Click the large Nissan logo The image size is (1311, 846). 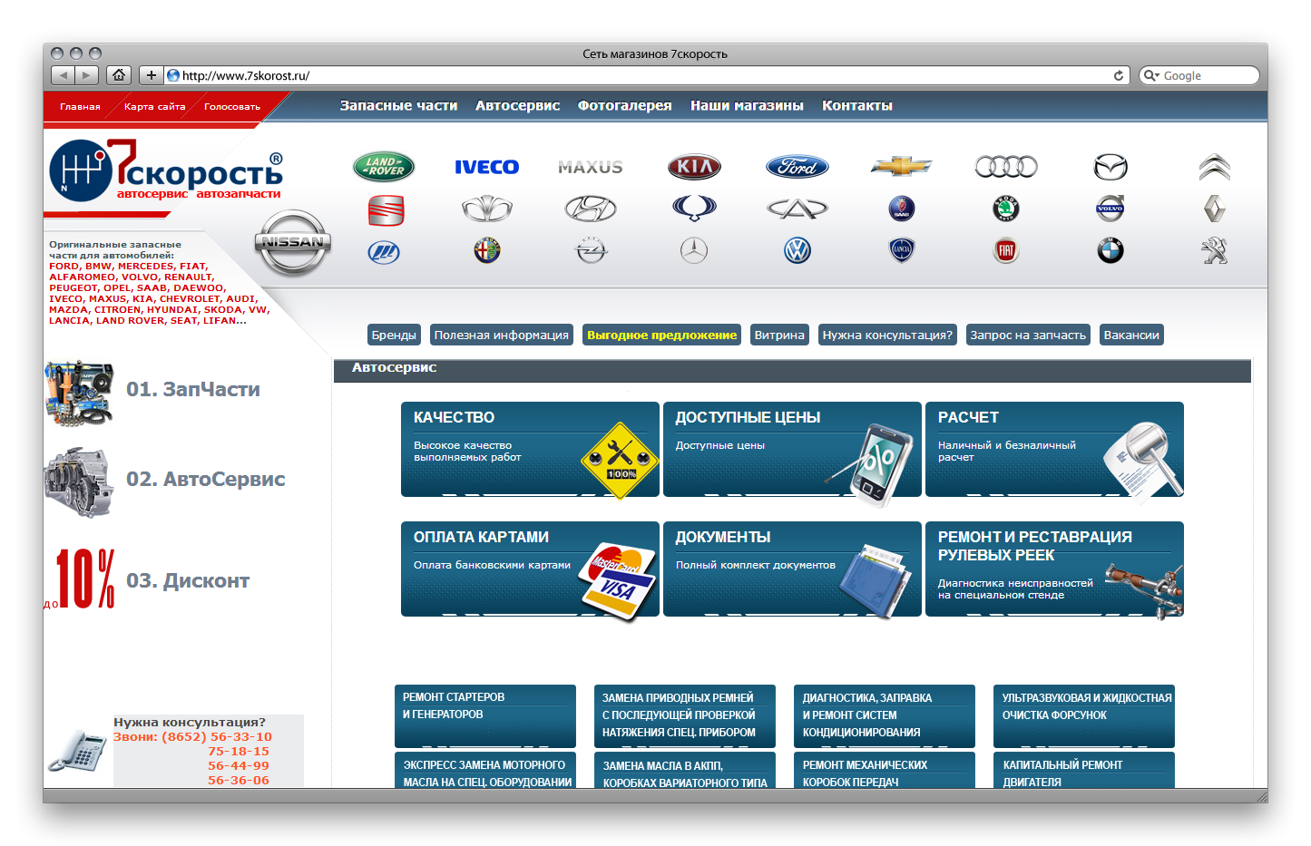[293, 243]
